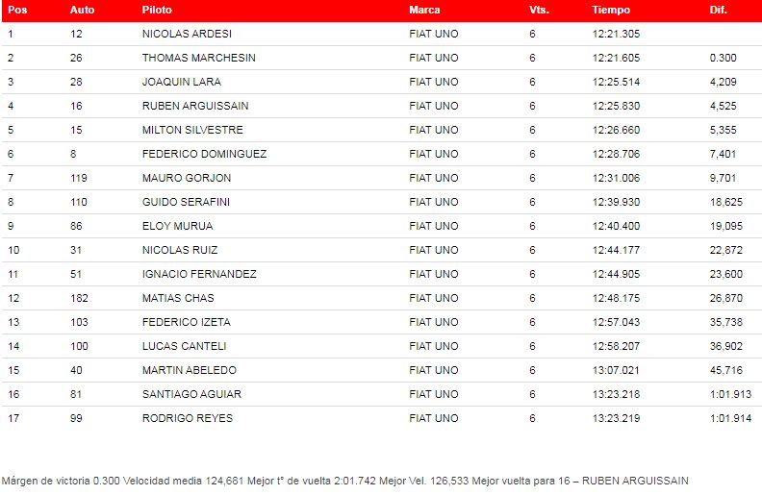
Task: Click the Pos column header
Action: [17, 10]
